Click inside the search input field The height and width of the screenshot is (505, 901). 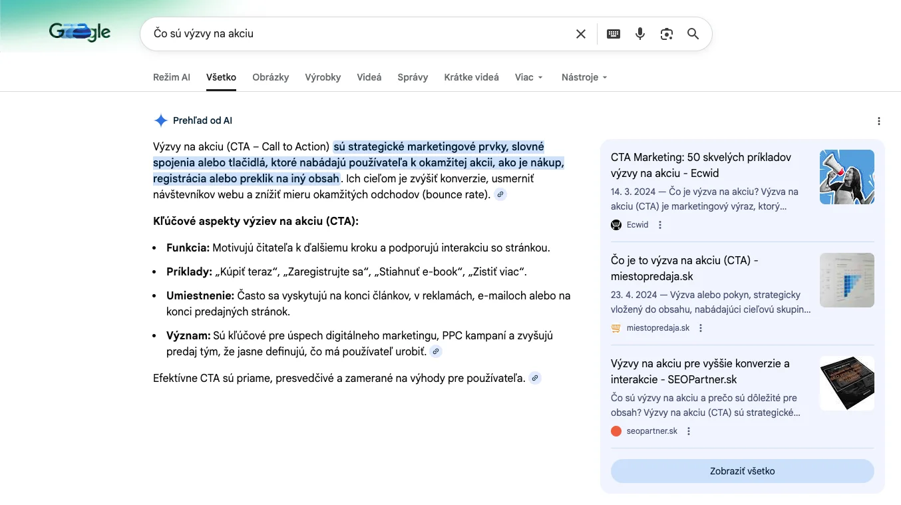point(359,34)
